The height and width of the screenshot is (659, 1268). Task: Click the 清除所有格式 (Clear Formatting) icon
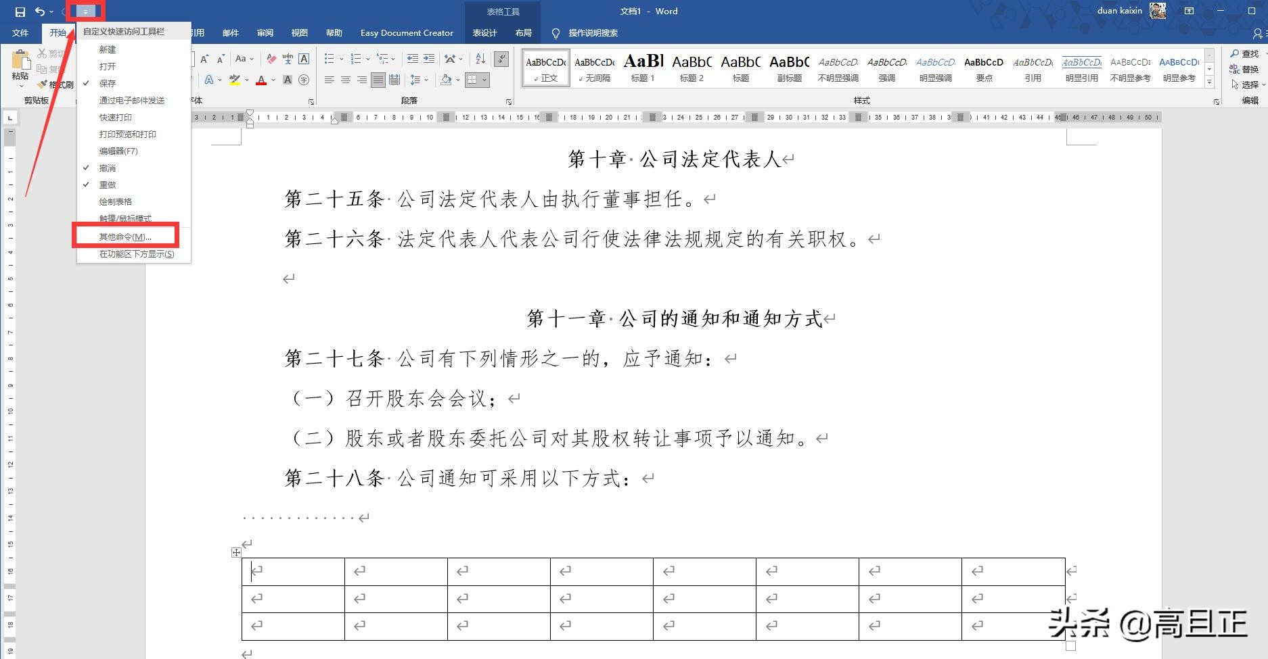click(271, 59)
